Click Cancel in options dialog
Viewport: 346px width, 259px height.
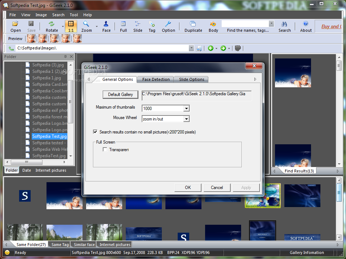(x=217, y=188)
